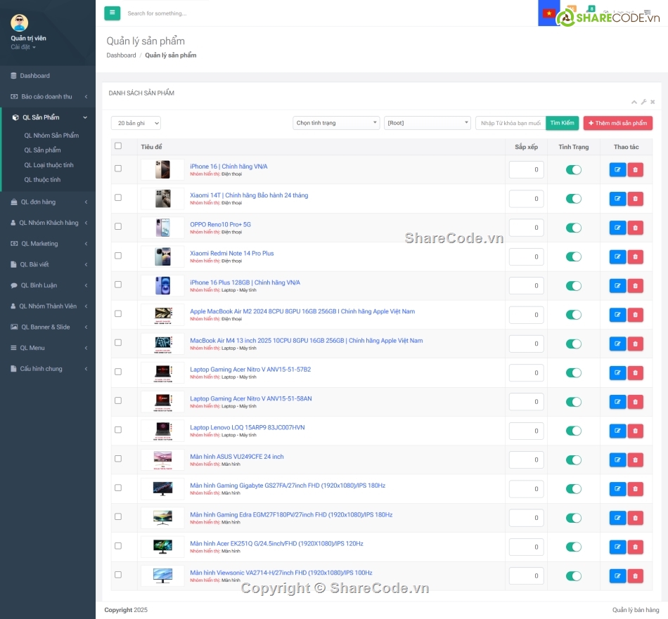Click the keyword search input field
Image resolution: width=668 pixels, height=619 pixels.
(x=510, y=123)
